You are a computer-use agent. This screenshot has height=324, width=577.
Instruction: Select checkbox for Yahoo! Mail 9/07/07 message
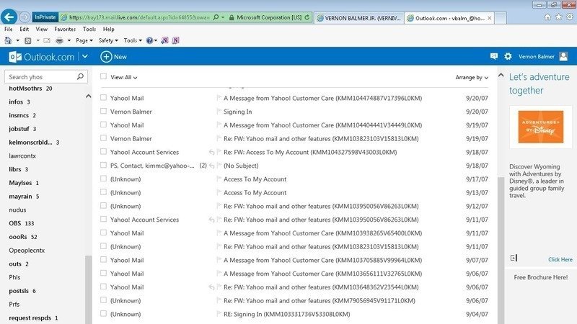tap(103, 260)
